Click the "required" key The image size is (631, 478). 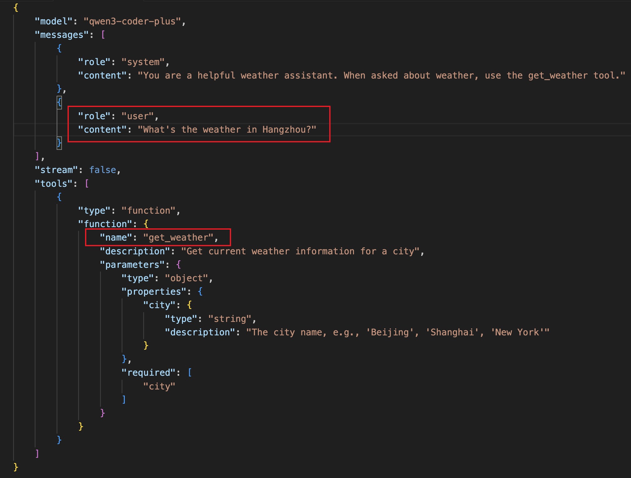click(148, 373)
